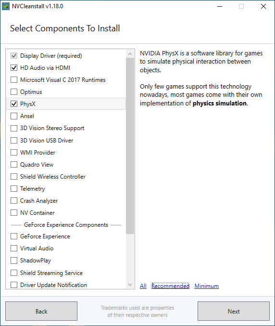
Task: Click the scroll up arrow of component list
Action: [130, 54]
